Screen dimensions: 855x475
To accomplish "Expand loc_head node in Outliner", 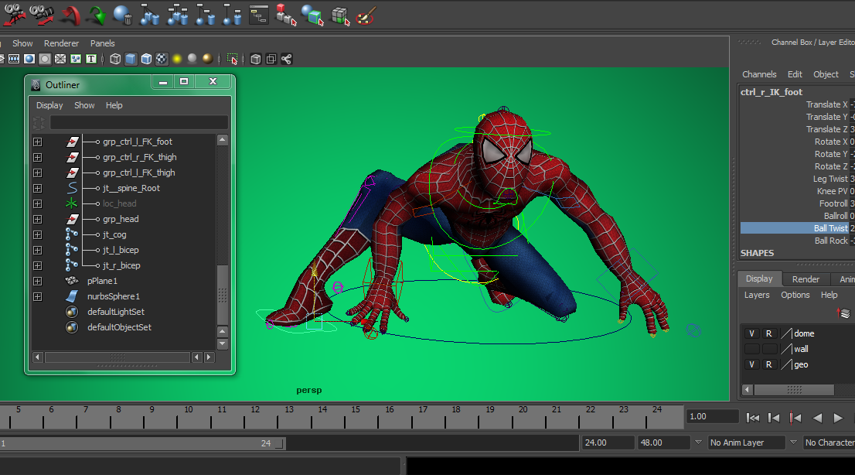I will (37, 203).
